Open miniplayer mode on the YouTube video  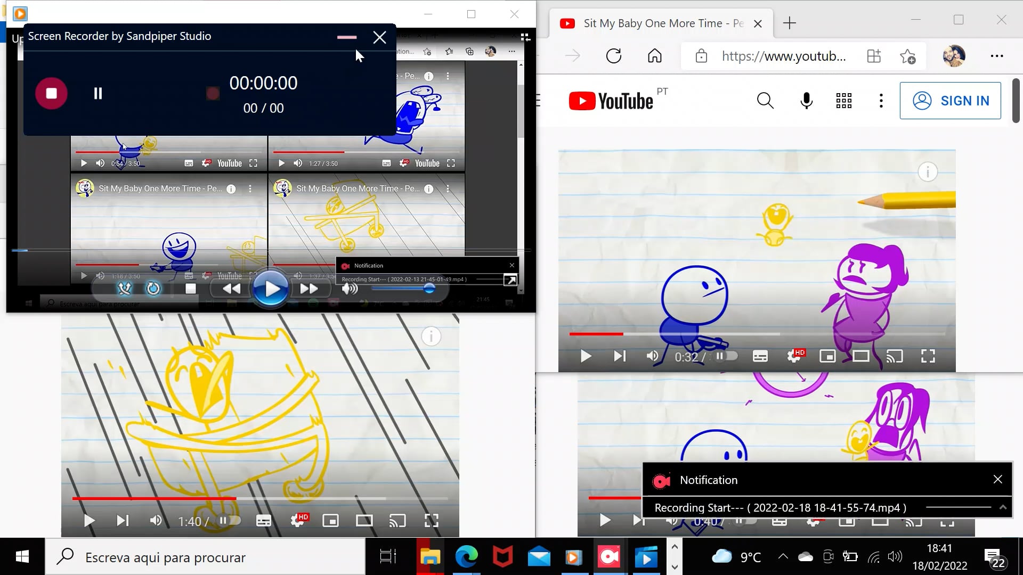(x=827, y=356)
